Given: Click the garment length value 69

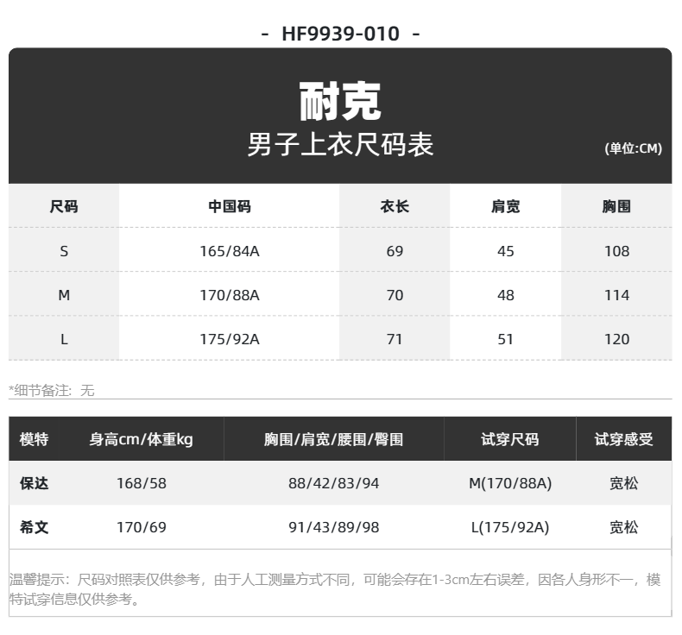Looking at the screenshot, I should [x=395, y=251].
